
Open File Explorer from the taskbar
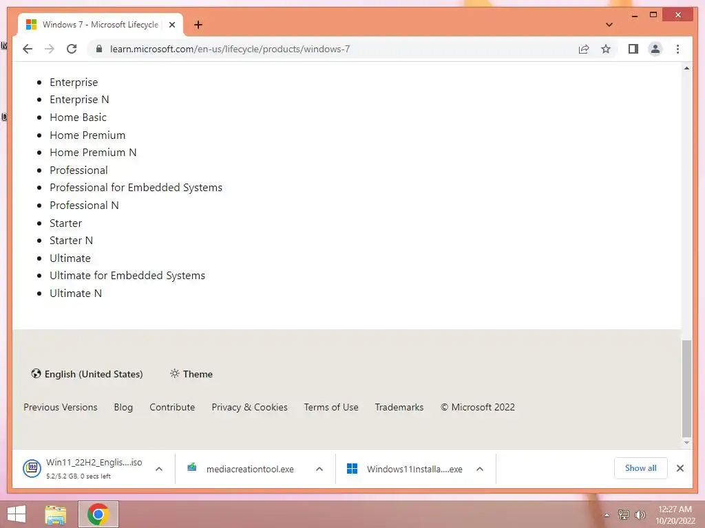(55, 514)
